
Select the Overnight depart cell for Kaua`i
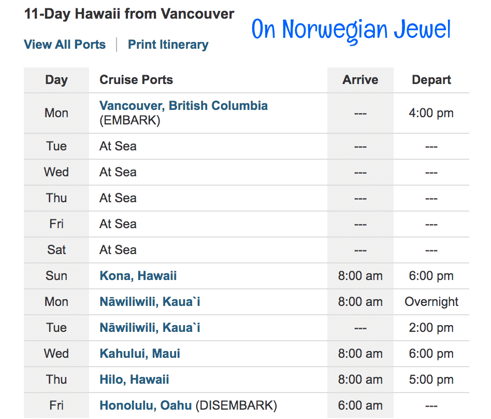coord(431,302)
